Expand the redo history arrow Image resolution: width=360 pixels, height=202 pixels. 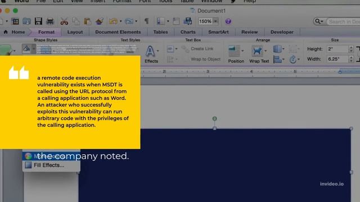(x=136, y=21)
